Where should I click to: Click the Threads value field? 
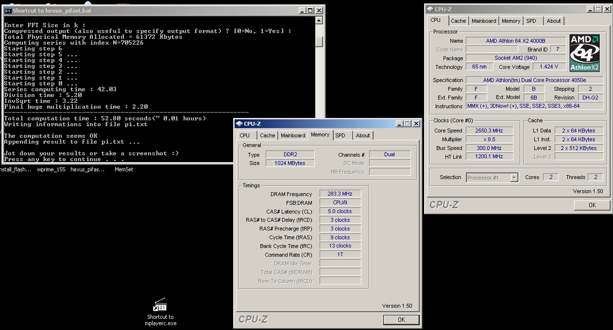tap(596, 178)
